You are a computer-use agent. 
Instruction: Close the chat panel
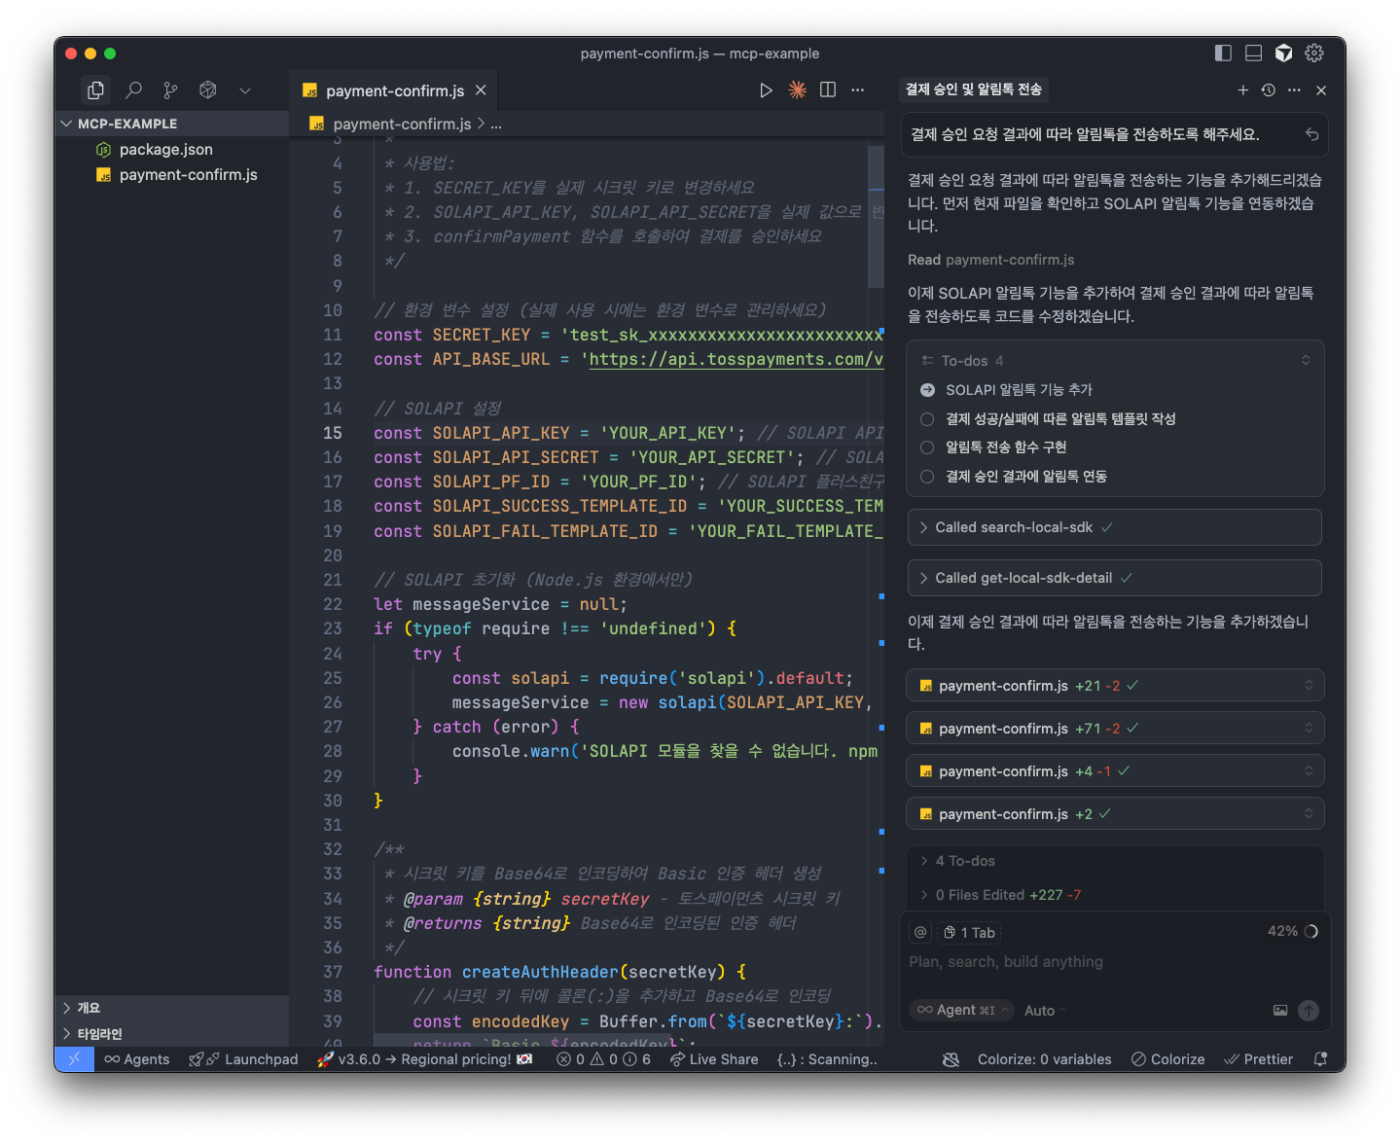1321,90
